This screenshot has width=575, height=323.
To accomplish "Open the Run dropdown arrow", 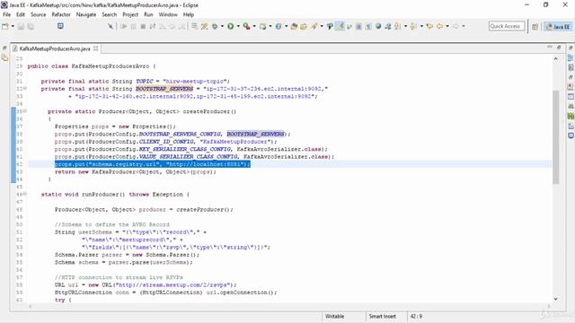I will pos(238,26).
